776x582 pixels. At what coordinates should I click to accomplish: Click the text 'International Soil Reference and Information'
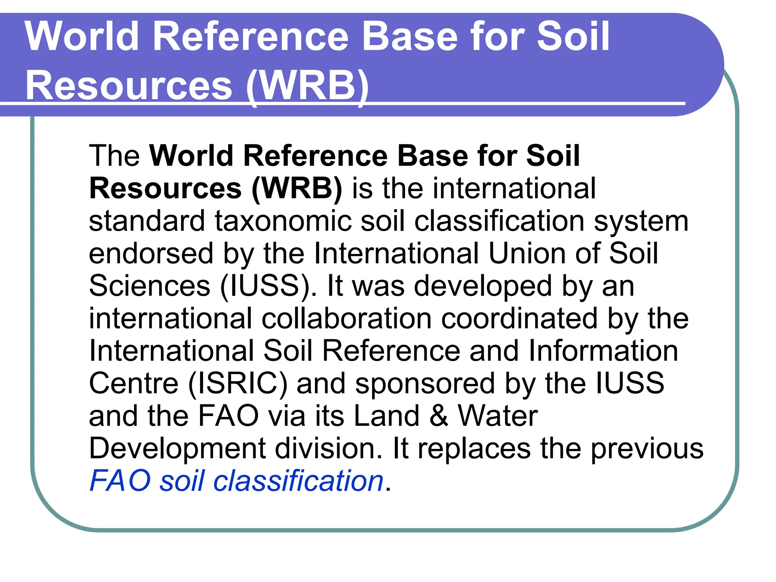(383, 351)
